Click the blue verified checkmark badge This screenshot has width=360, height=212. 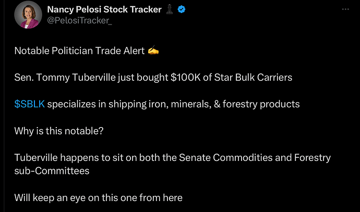pos(182,9)
